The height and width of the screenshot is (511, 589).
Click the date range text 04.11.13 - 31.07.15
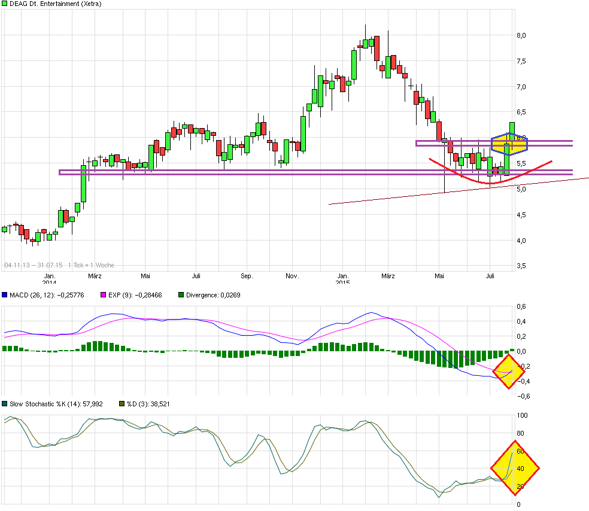(x=34, y=265)
